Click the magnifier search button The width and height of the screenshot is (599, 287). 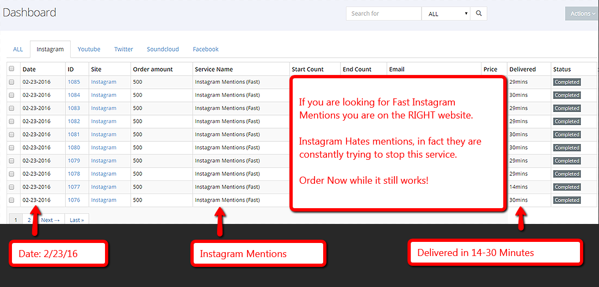479,14
